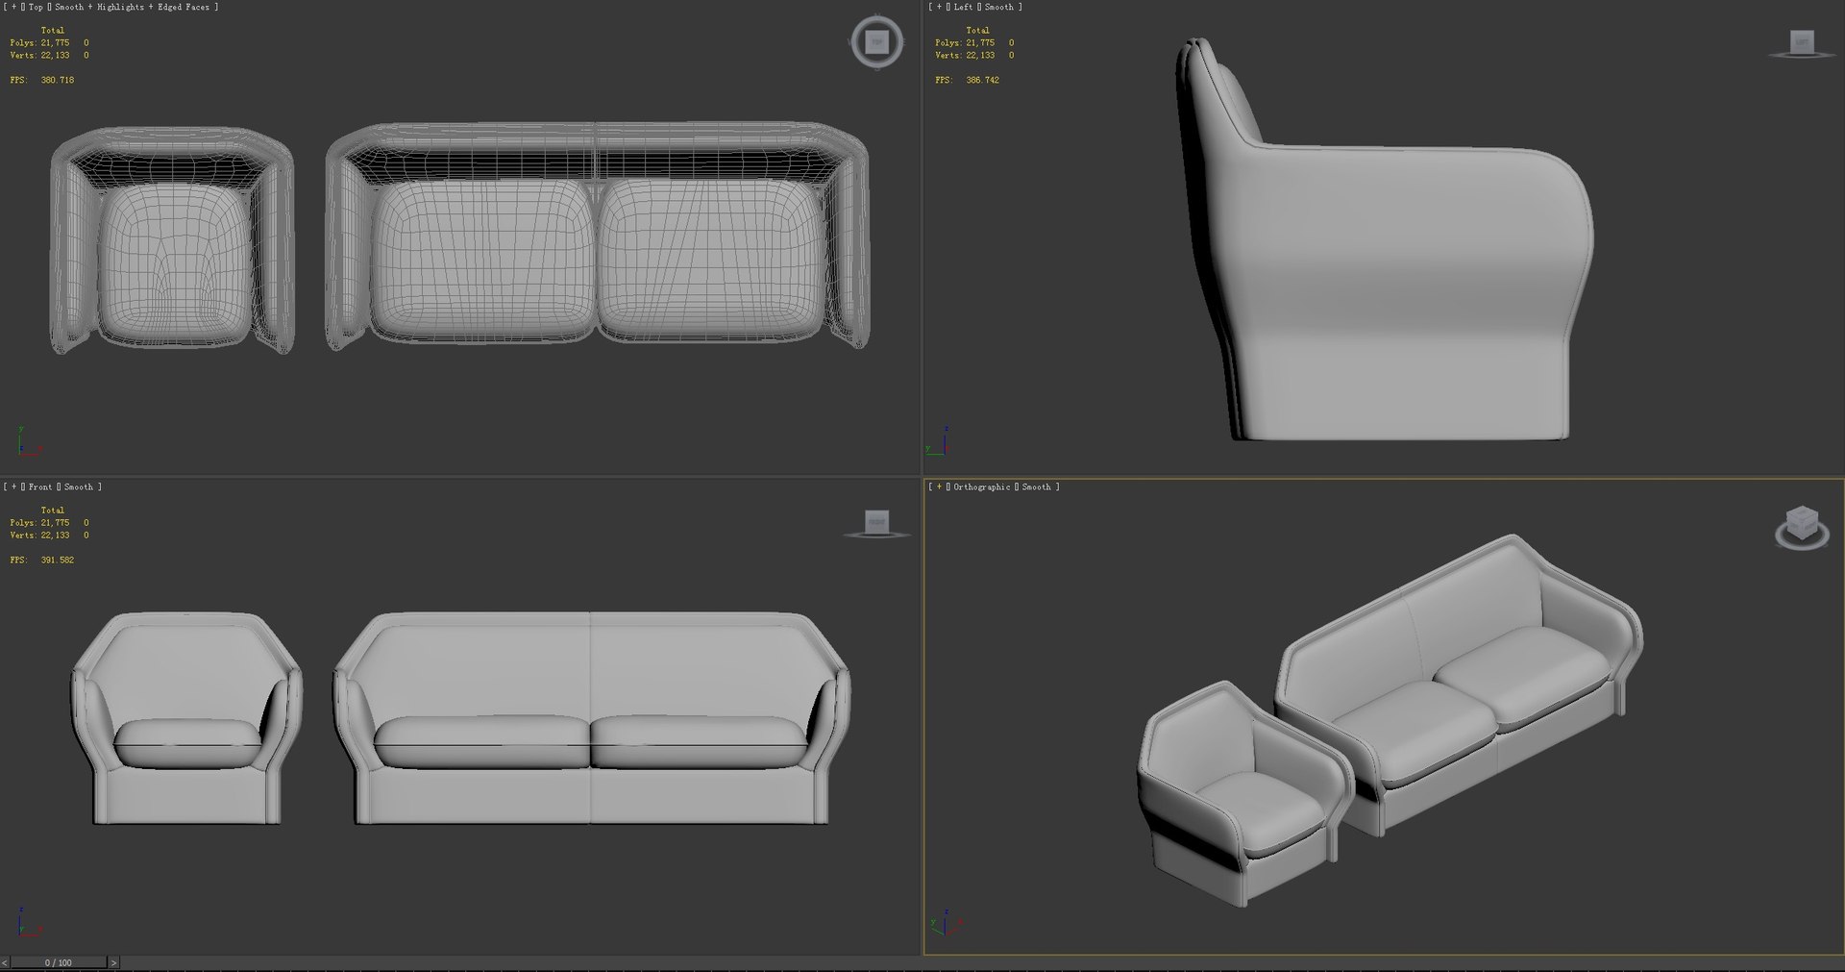Select the armchair in the Top viewport
This screenshot has height=972, width=1845.
(x=172, y=240)
